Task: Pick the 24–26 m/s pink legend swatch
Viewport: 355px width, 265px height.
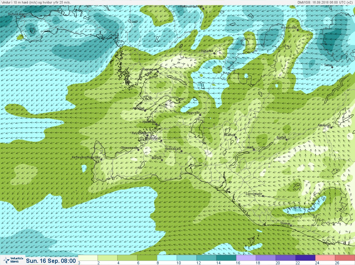Action: click(x=325, y=258)
